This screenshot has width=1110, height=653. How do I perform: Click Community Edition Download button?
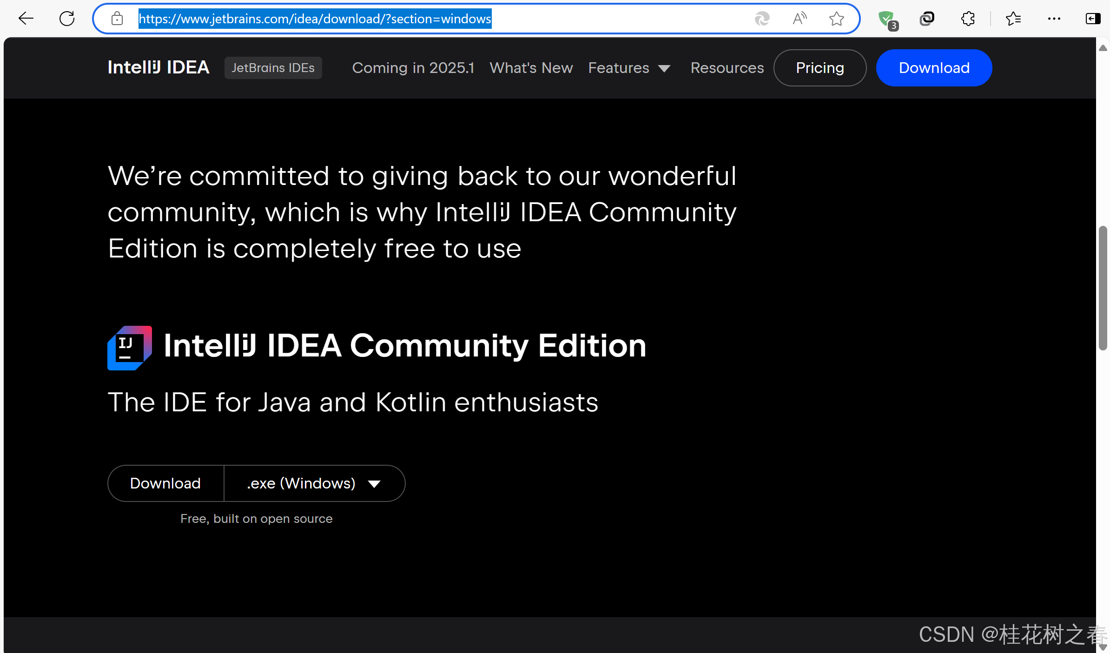pos(165,483)
